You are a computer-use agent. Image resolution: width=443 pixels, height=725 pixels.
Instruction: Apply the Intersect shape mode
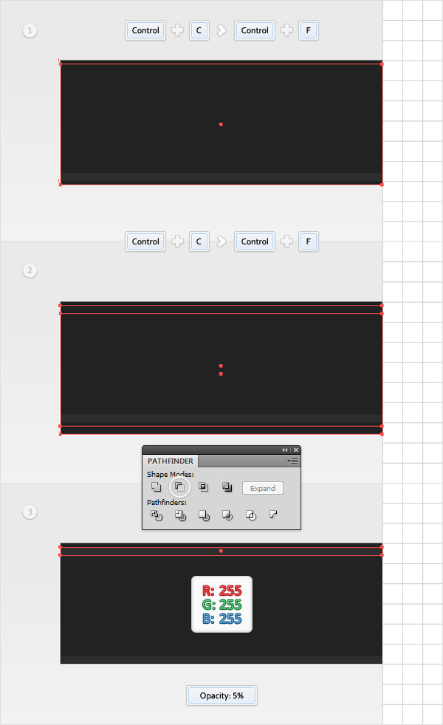[x=204, y=487]
